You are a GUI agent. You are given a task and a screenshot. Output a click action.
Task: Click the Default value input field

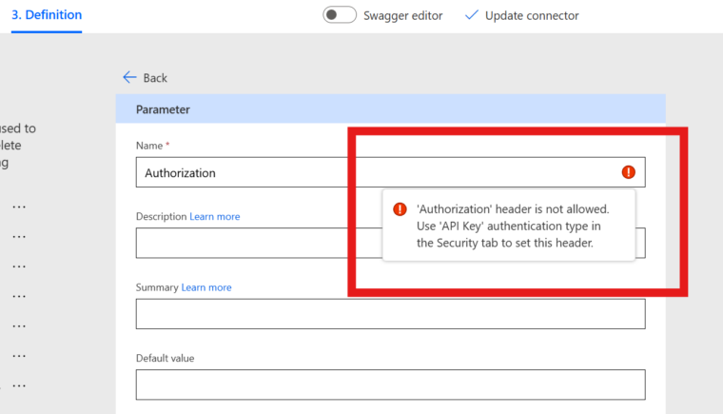[x=391, y=384]
